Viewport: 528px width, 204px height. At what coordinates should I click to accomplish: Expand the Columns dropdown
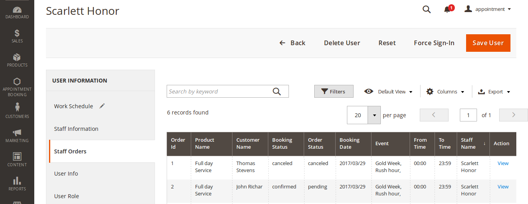pos(445,91)
